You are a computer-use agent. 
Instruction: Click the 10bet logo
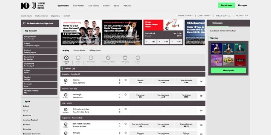[25, 6]
